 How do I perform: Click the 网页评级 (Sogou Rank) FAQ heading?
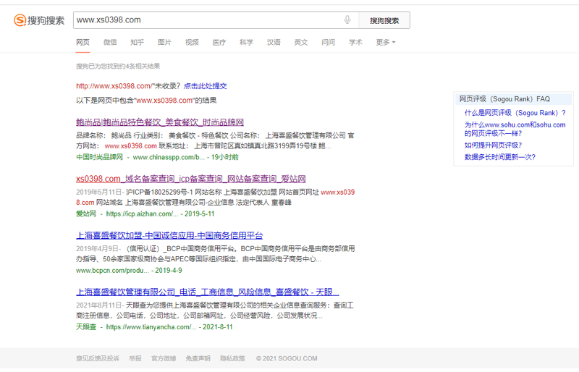[504, 99]
